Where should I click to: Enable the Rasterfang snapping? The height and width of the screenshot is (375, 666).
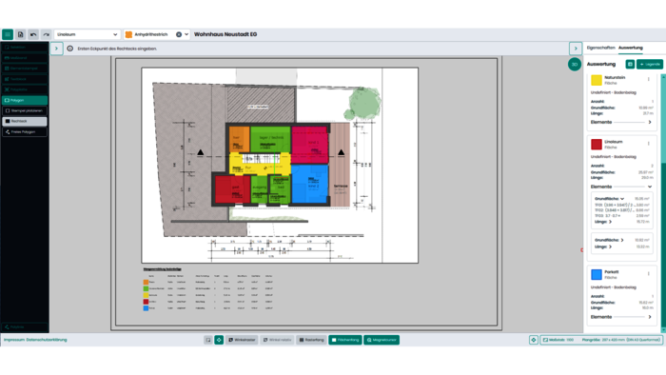pos(311,340)
